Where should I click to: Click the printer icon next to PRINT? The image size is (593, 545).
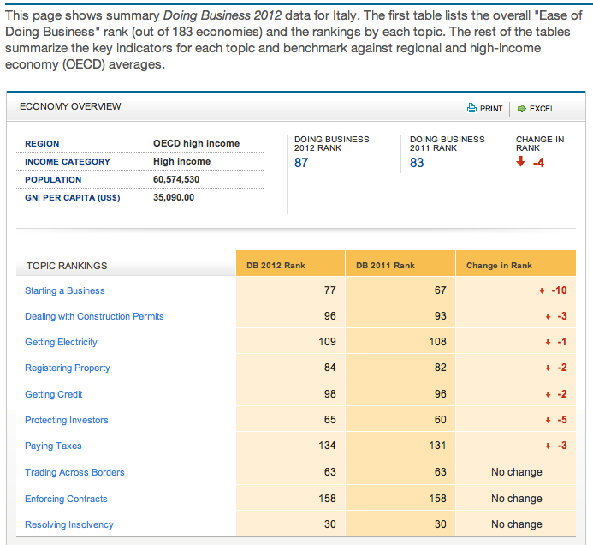click(x=471, y=108)
